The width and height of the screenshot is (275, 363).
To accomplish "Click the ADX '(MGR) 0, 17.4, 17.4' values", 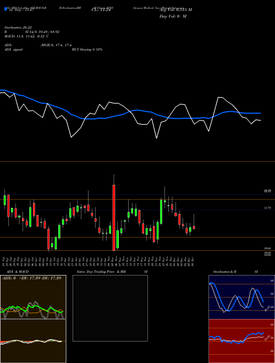I will pos(56,45).
